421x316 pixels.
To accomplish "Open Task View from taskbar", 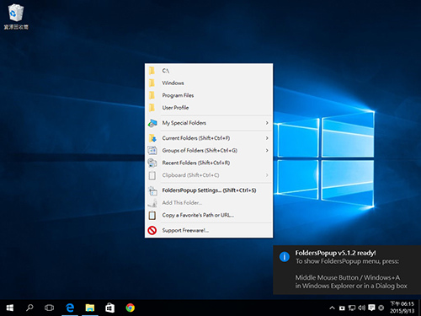I will click(49, 308).
